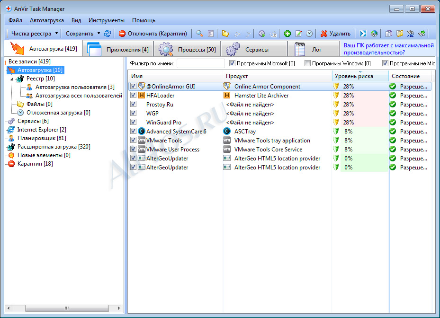Viewport: 440px width, 318px height.
Task: Uncheck the VMware Tools entry checkbox
Action: (x=133, y=140)
